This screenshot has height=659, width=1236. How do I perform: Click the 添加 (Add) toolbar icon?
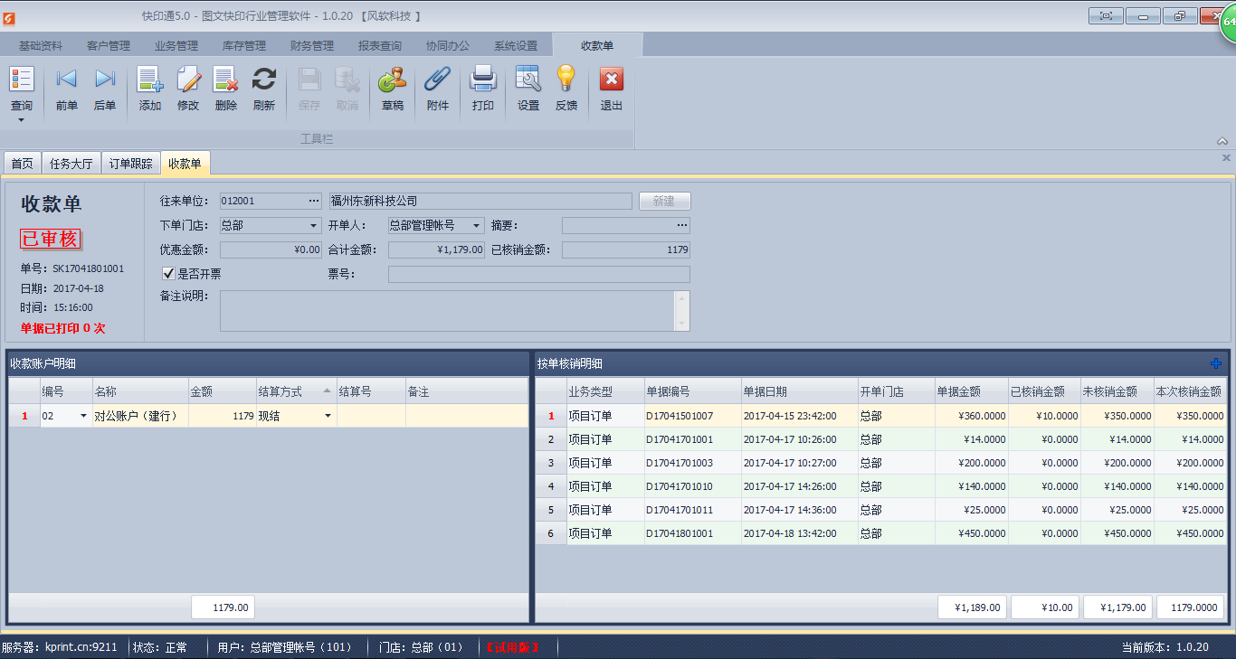(149, 88)
